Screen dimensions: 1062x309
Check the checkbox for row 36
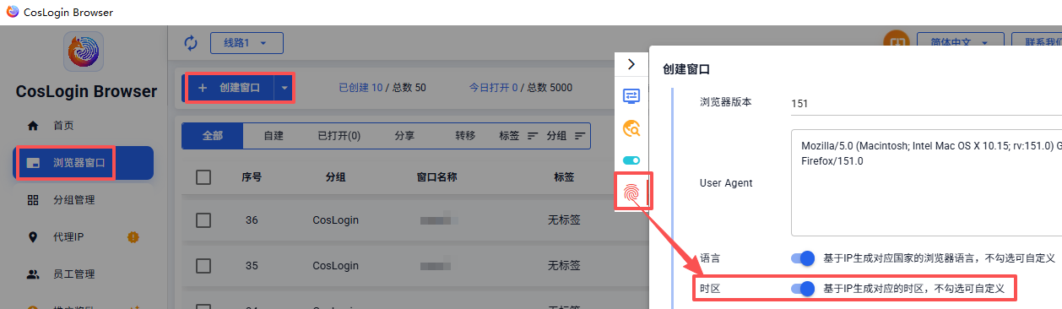[203, 220]
